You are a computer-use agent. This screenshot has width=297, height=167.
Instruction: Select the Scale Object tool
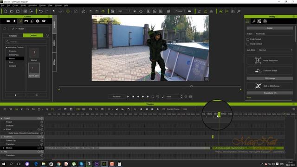76,11
